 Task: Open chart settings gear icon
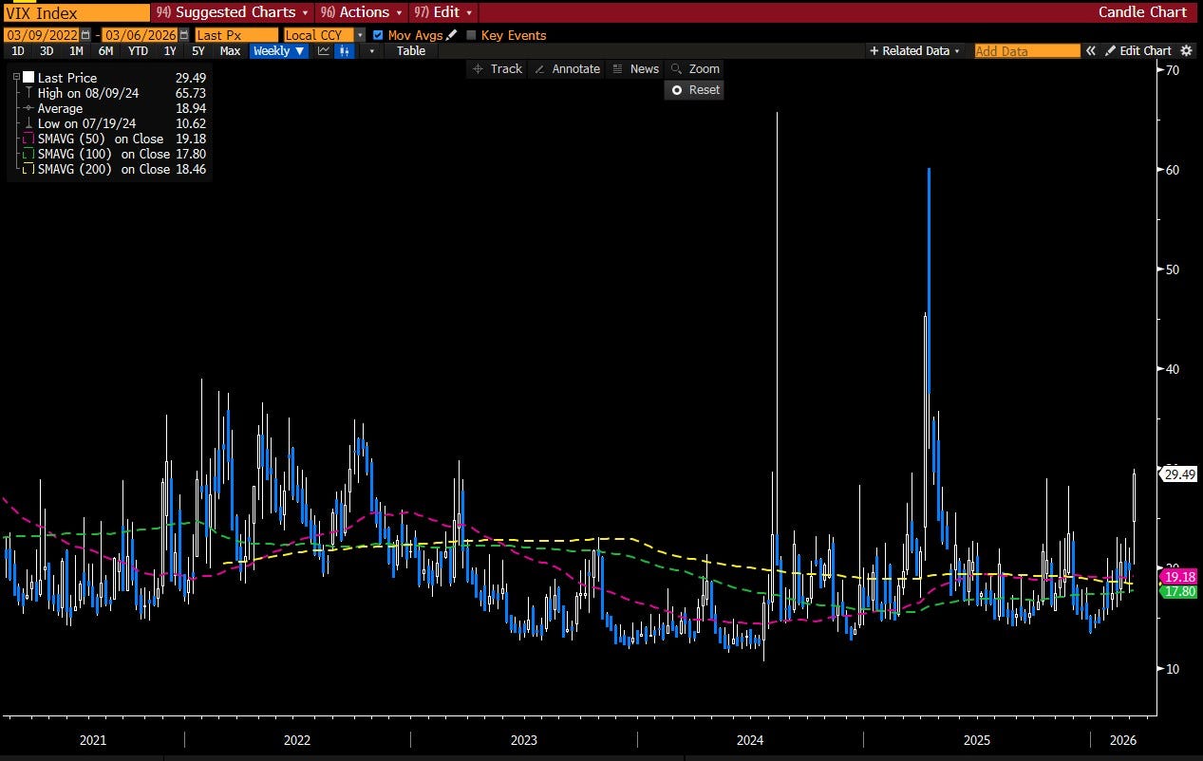click(1186, 51)
